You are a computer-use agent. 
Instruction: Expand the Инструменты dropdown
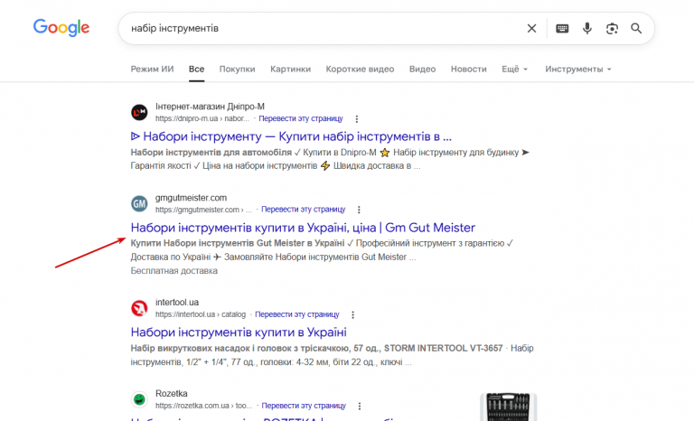pyautogui.click(x=577, y=69)
